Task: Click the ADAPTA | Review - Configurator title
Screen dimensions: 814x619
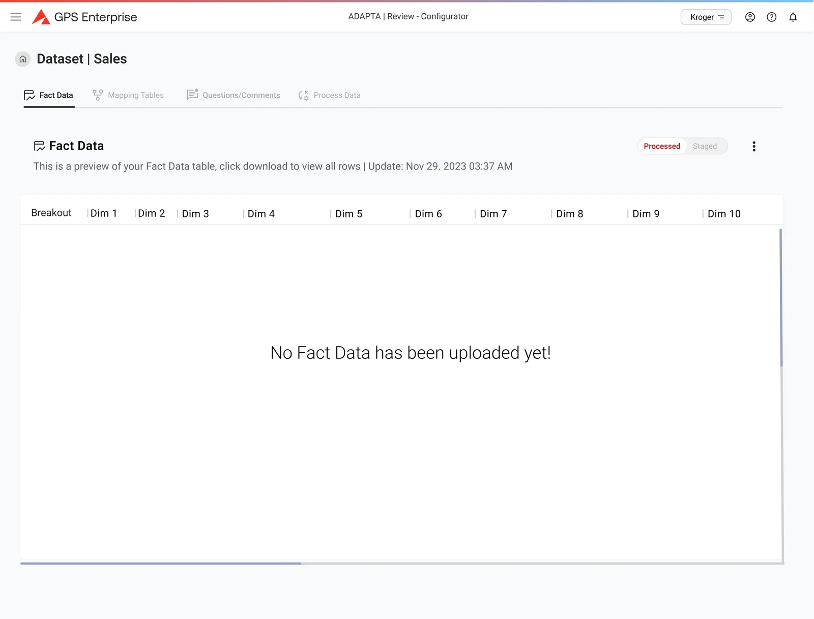Action: click(x=408, y=16)
